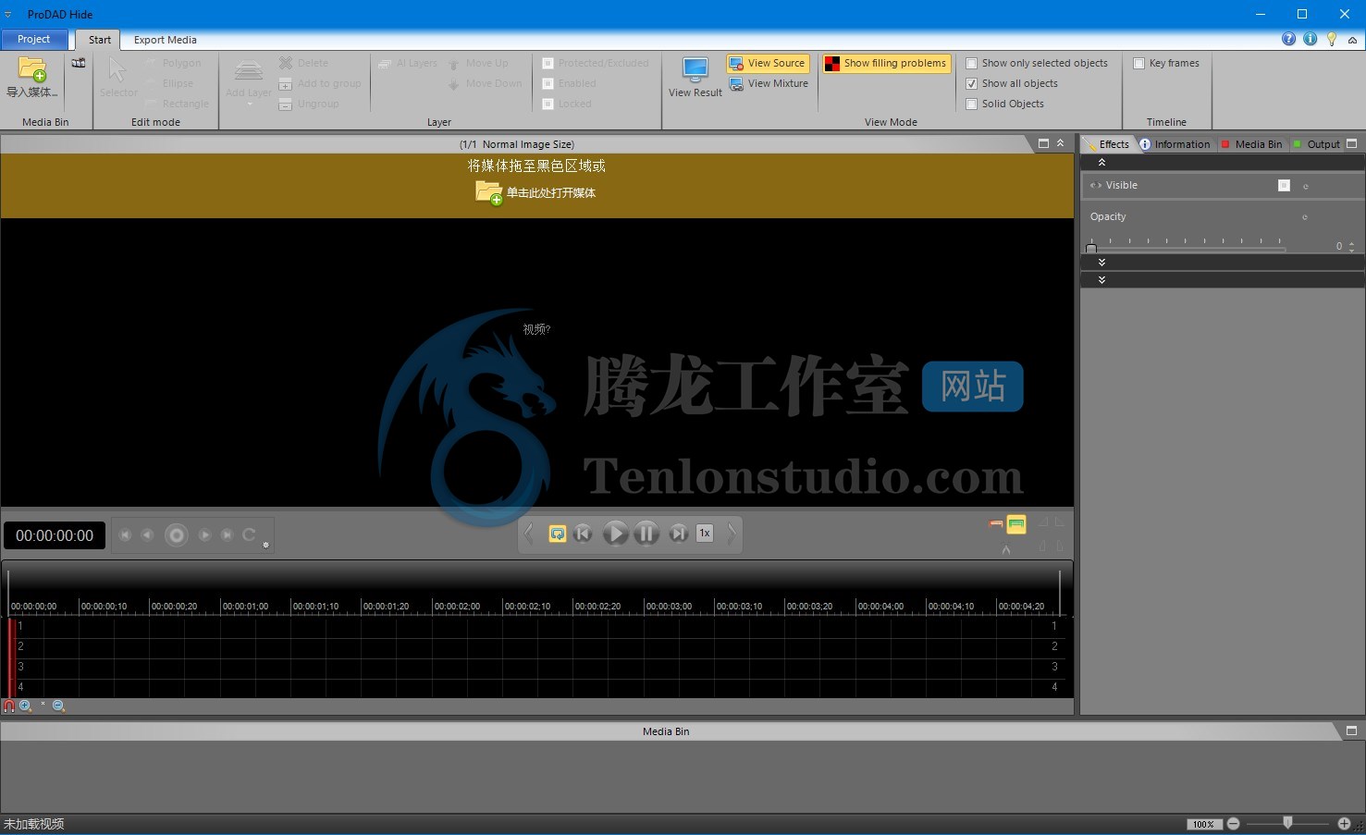The image size is (1366, 835).
Task: Click the filmstrip icon beside import media
Action: click(x=79, y=63)
